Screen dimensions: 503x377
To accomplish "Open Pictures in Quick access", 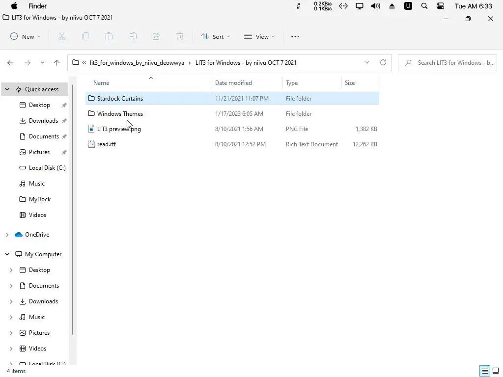I will (x=39, y=152).
